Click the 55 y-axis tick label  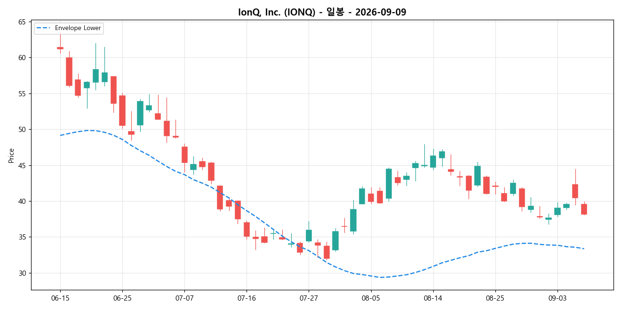point(22,93)
